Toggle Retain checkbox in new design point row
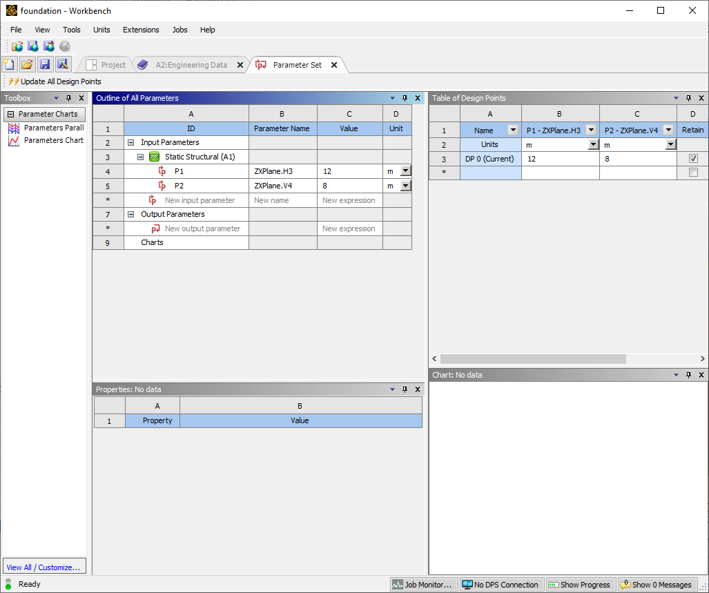Viewport: 709px width, 593px height. (x=693, y=172)
